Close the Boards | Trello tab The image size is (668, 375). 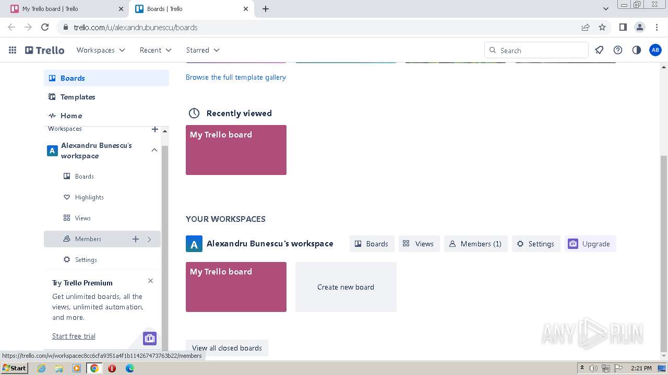coord(246,9)
